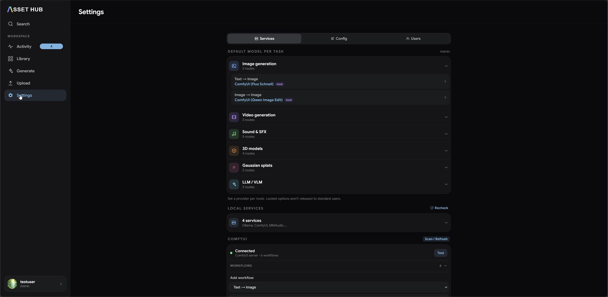Expand the Sound & SFX section
This screenshot has height=297, width=608.
coord(446,134)
